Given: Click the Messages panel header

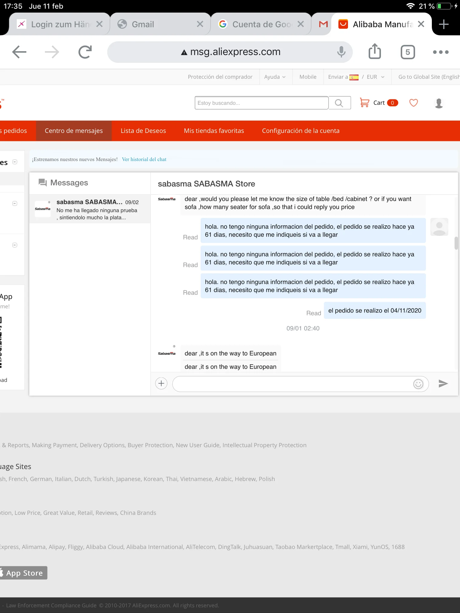Looking at the screenshot, I should (x=63, y=183).
